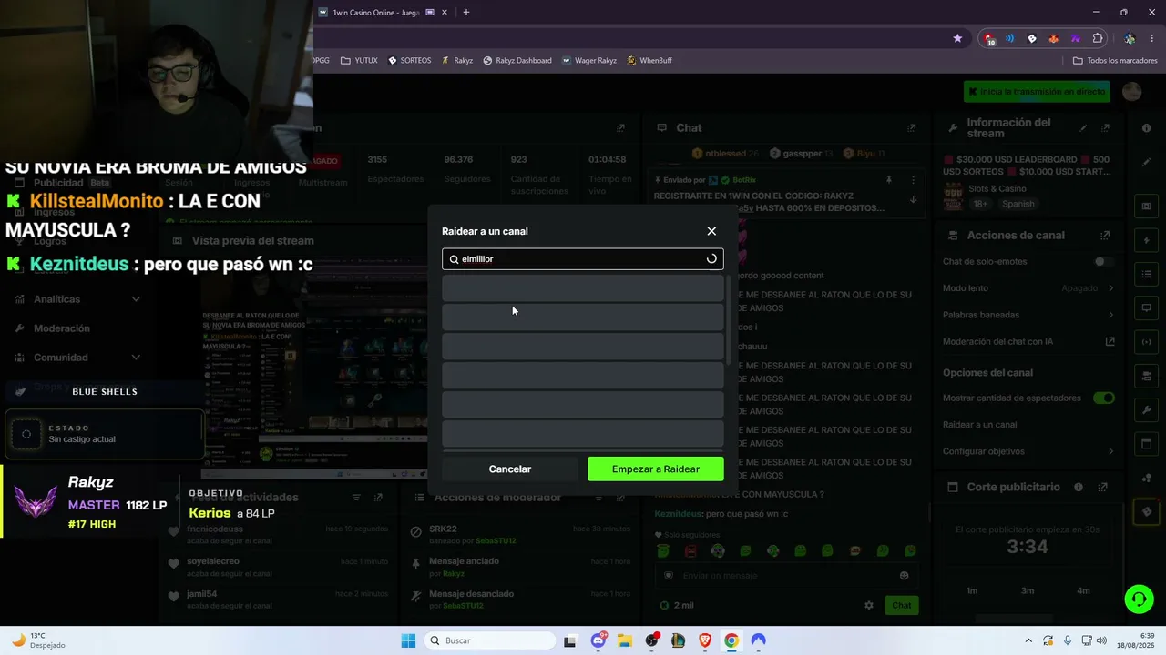Open the support headset chat bubble

pyautogui.click(x=1139, y=599)
